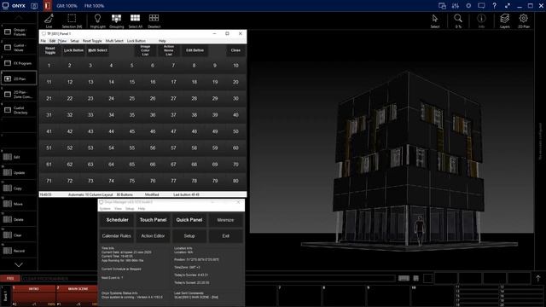Viewport: 546px width, 307px height.
Task: Activate the Selection marquee tool
Action: [x=72, y=20]
